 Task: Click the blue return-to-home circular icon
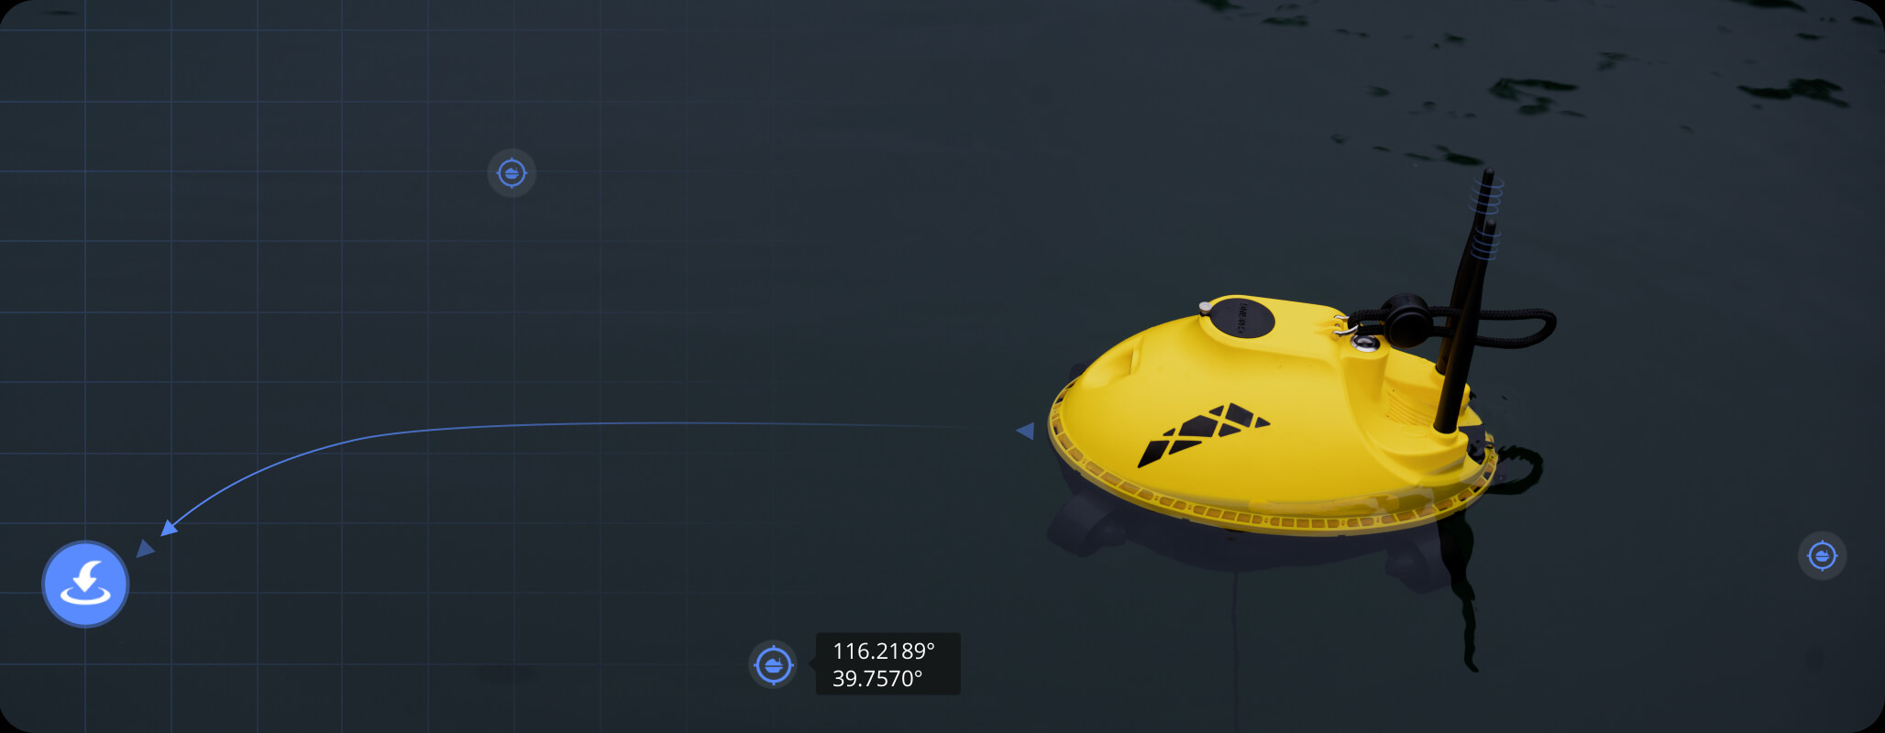point(85,585)
